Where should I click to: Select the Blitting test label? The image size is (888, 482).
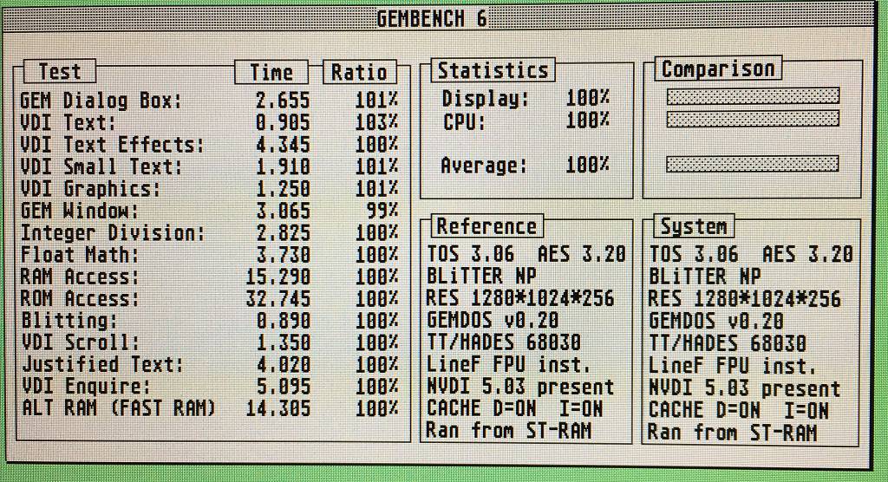click(69, 321)
